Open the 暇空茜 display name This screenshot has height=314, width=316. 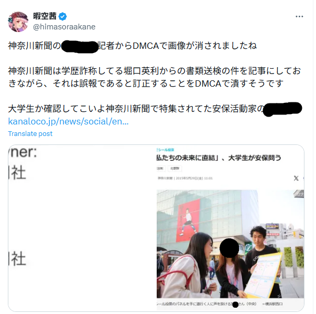pos(45,16)
